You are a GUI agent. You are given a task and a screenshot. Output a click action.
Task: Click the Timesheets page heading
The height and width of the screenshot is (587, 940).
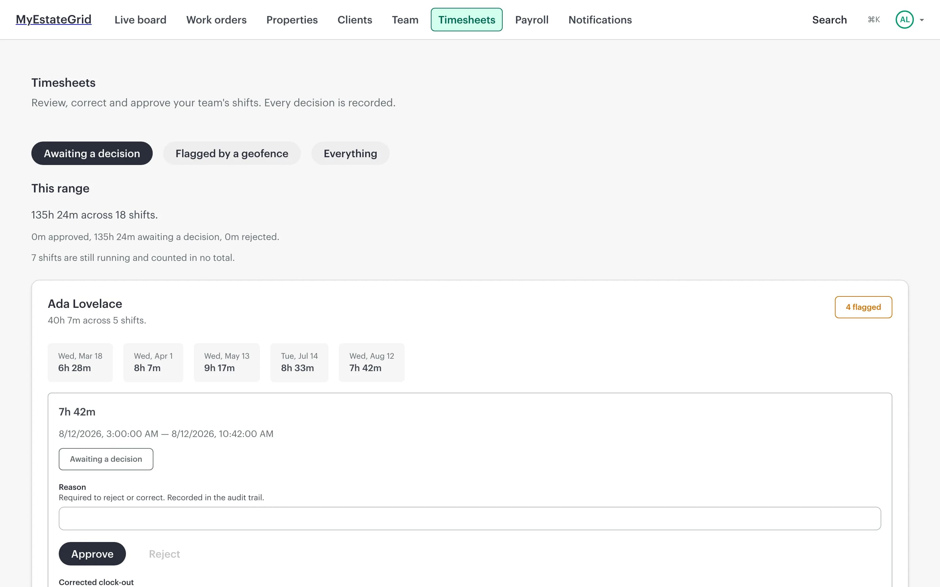click(63, 83)
